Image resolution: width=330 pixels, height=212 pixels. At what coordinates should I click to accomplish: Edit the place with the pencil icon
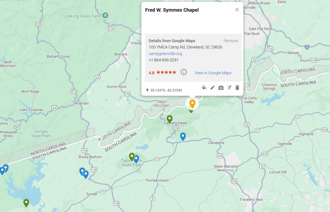pyautogui.click(x=213, y=88)
